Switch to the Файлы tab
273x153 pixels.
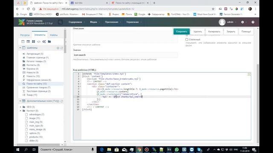[54, 35]
